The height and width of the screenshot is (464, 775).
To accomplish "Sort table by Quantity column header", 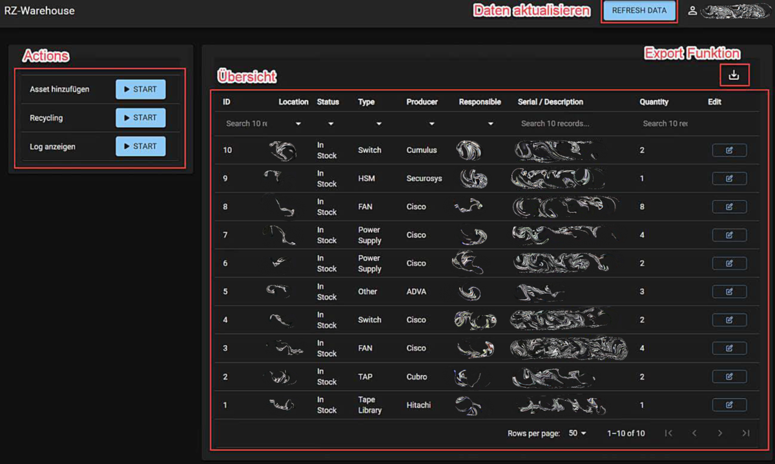I will pyautogui.click(x=654, y=102).
